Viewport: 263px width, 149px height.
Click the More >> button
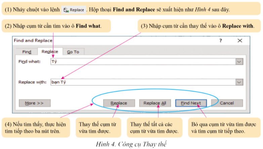point(35,103)
